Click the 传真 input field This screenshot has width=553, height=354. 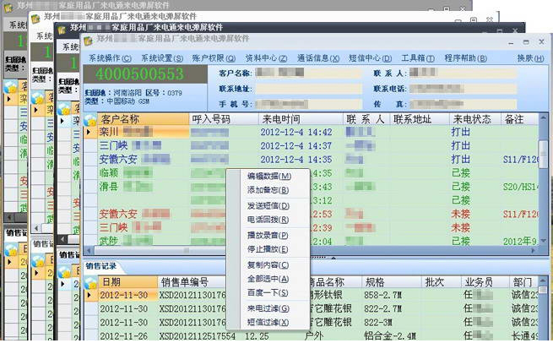(463, 104)
